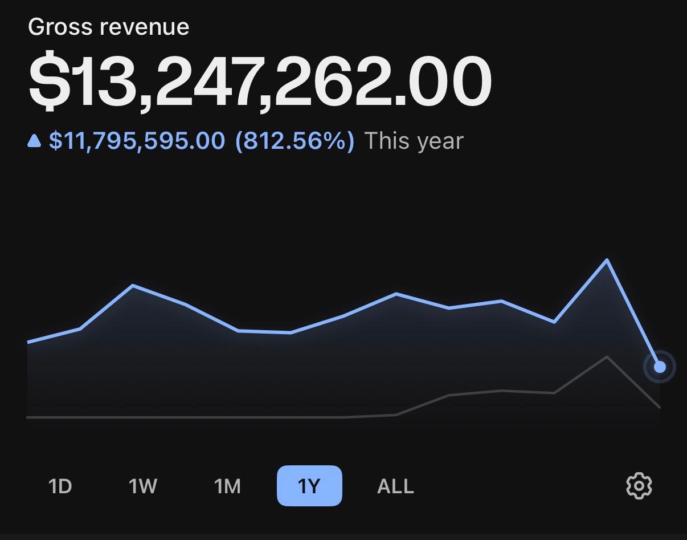
Task: Open chart settings gear icon
Action: 639,486
